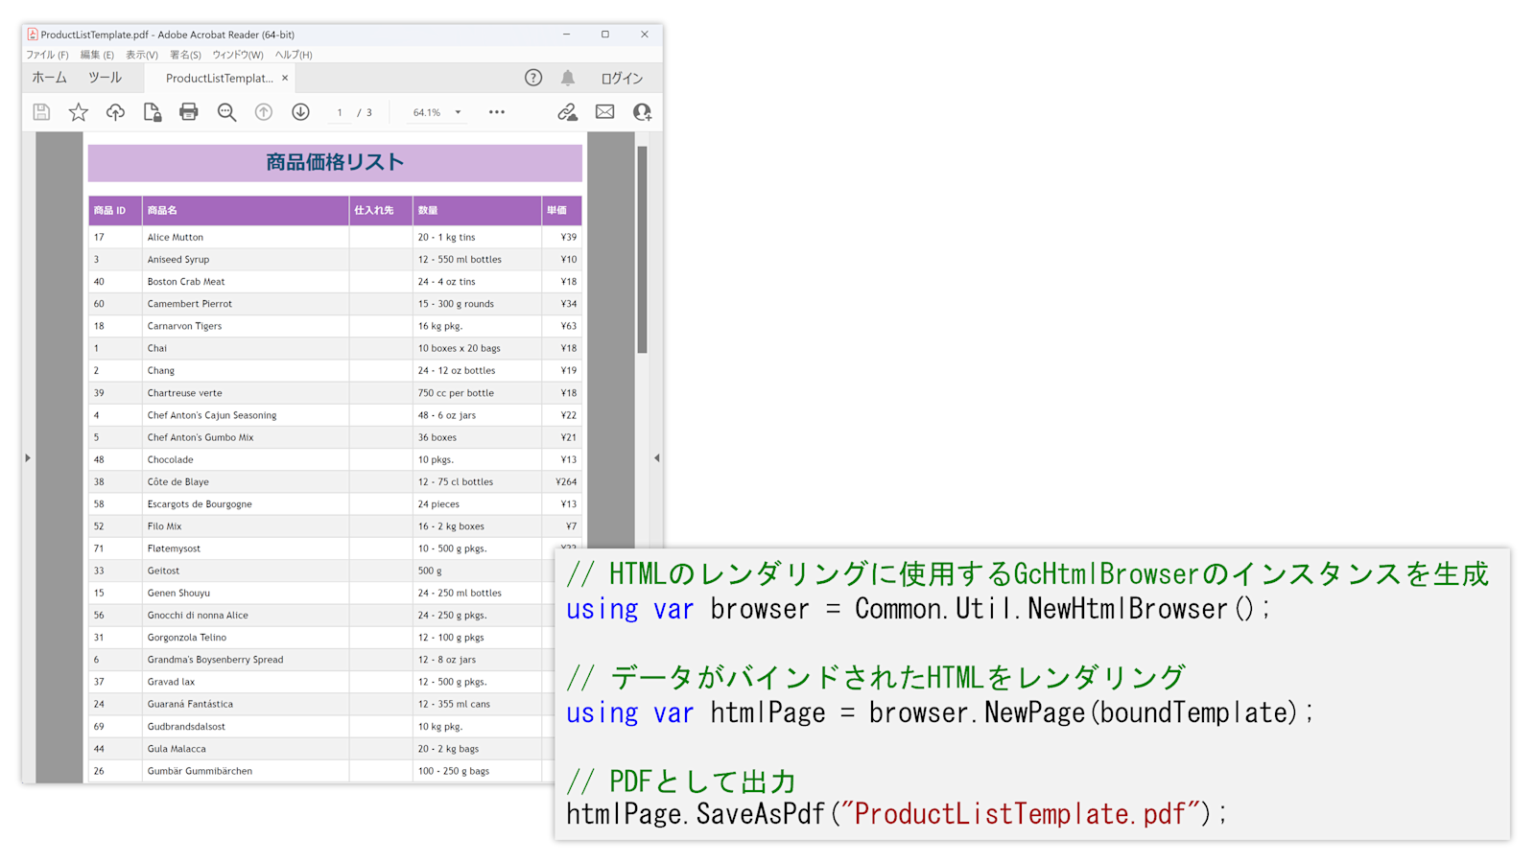Expand the right tools pane arrow
Image resolution: width=1535 pixels, height=863 pixels.
tap(657, 458)
